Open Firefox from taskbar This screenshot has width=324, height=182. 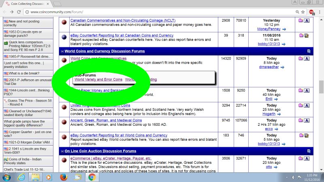(64, 177)
